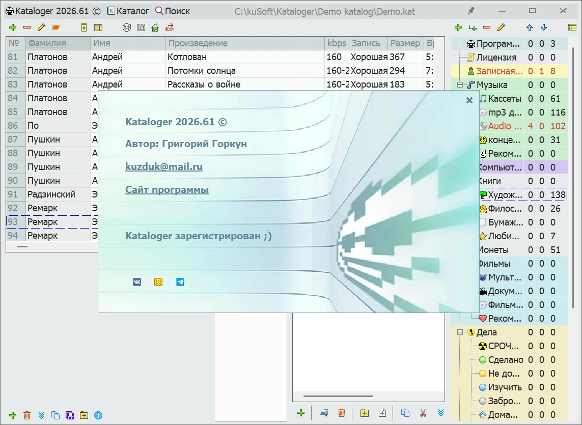
Task: Click the Запись column header
Action: pyautogui.click(x=368, y=43)
